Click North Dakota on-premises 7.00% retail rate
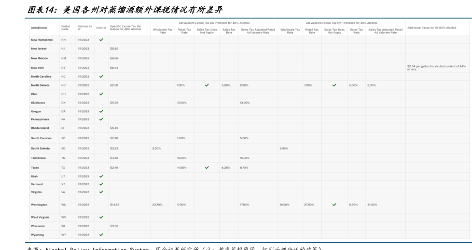 (181, 85)
